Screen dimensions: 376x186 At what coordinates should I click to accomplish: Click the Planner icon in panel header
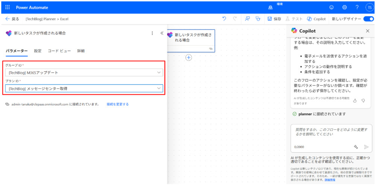[9, 33]
